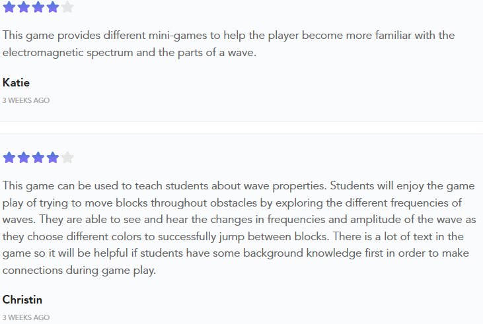Click the fourth filled star in Christin's rating
Image resolution: width=483 pixels, height=324 pixels.
(53, 157)
